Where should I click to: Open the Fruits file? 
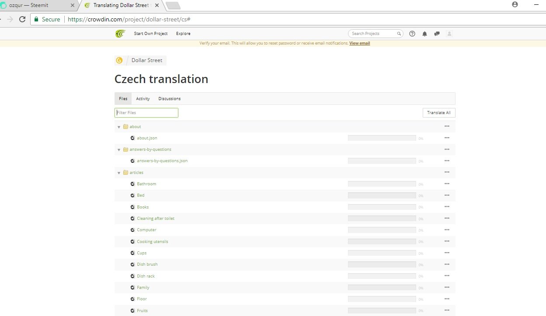pos(142,310)
